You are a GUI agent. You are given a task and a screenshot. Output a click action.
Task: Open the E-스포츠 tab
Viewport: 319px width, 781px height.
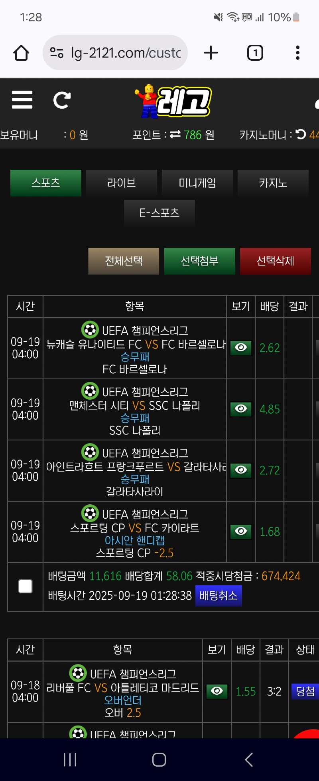(159, 213)
